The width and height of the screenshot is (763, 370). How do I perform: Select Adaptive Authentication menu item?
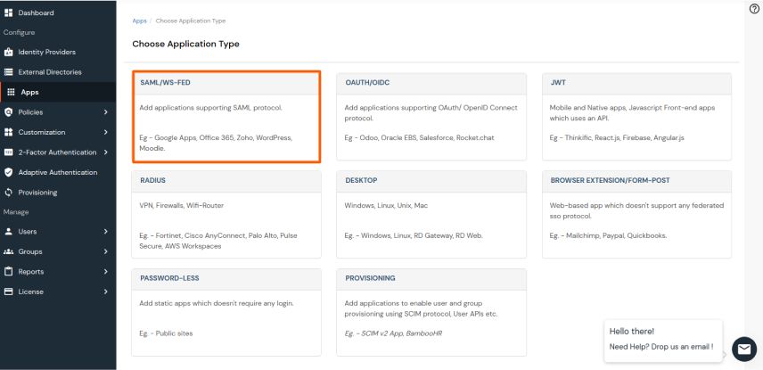tap(58, 172)
